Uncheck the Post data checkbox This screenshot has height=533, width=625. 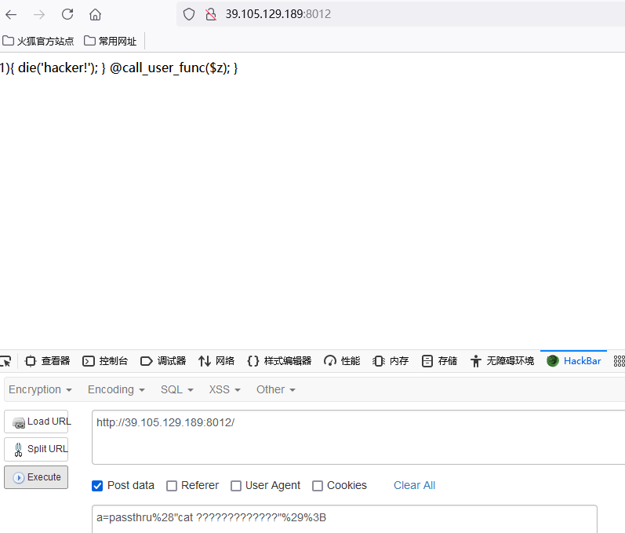[x=97, y=486]
